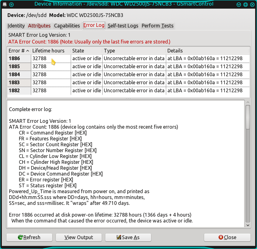Click the Refresh button

tap(29, 237)
